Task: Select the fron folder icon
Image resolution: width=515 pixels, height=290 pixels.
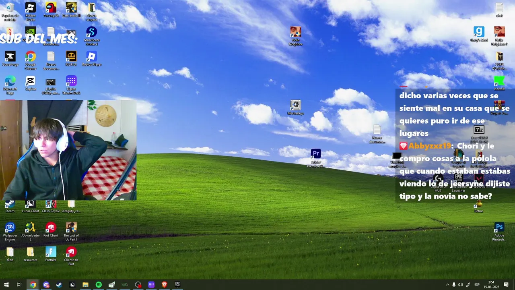Action: pyautogui.click(x=10, y=254)
